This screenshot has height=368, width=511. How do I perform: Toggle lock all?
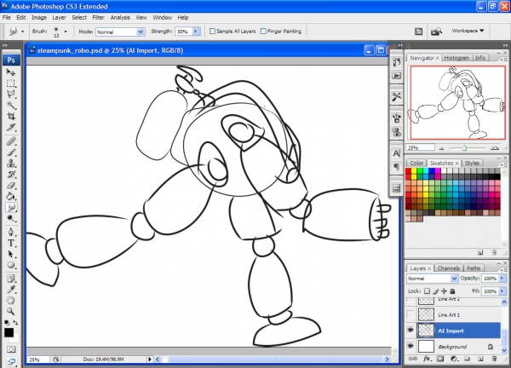click(452, 291)
